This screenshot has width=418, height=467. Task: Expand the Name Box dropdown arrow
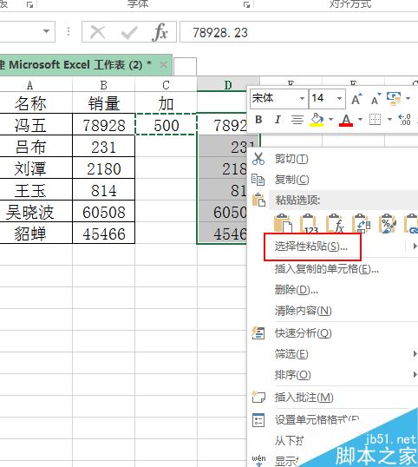46,31
